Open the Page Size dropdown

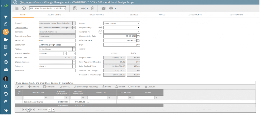pos(53,109)
